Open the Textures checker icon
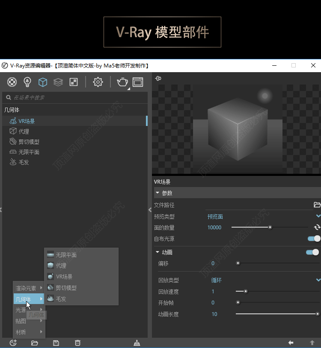The width and height of the screenshot is (321, 348). (74, 82)
